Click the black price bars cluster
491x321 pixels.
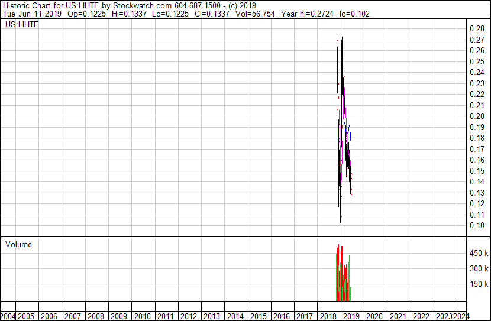[344, 130]
